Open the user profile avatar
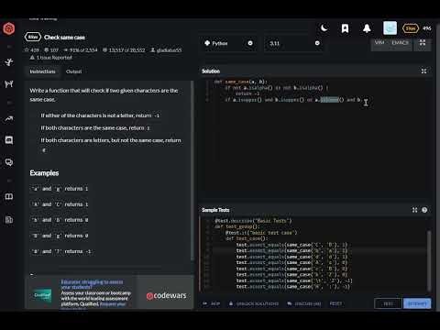 [x=390, y=28]
